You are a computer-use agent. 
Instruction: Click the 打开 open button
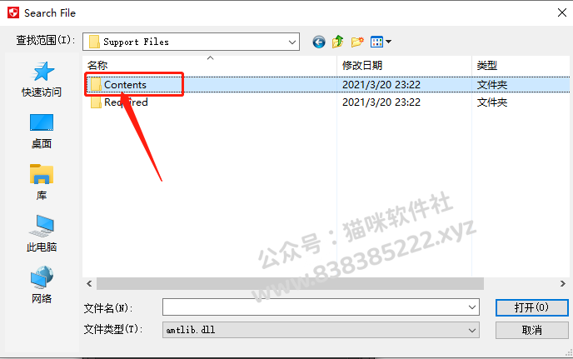531,307
